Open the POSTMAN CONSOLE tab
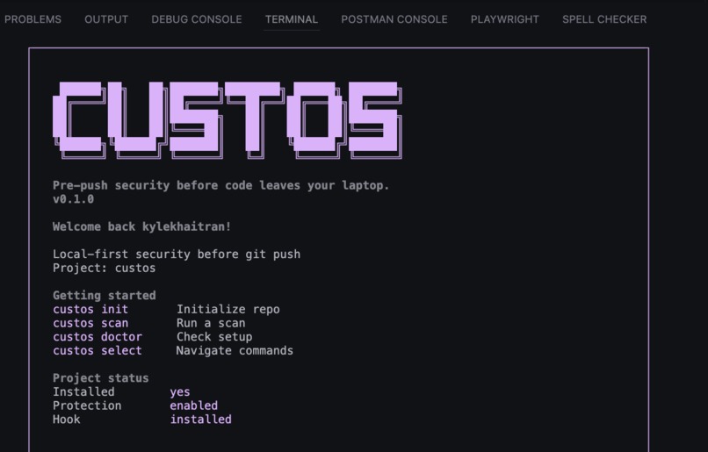 pos(394,19)
